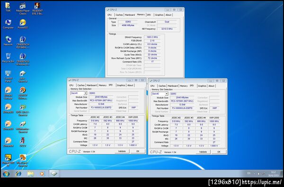
Task: Open the Windows Start menu orb
Action: [x=6, y=174]
